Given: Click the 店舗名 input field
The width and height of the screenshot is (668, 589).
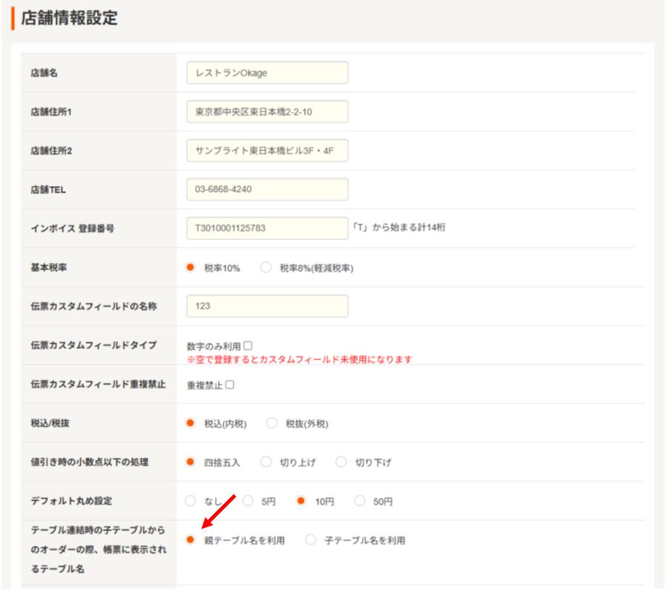Looking at the screenshot, I should [267, 73].
